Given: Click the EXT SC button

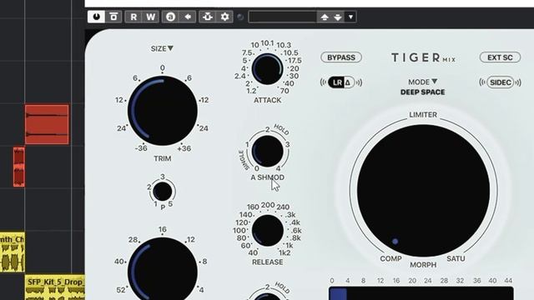Looking at the screenshot, I should [500, 57].
